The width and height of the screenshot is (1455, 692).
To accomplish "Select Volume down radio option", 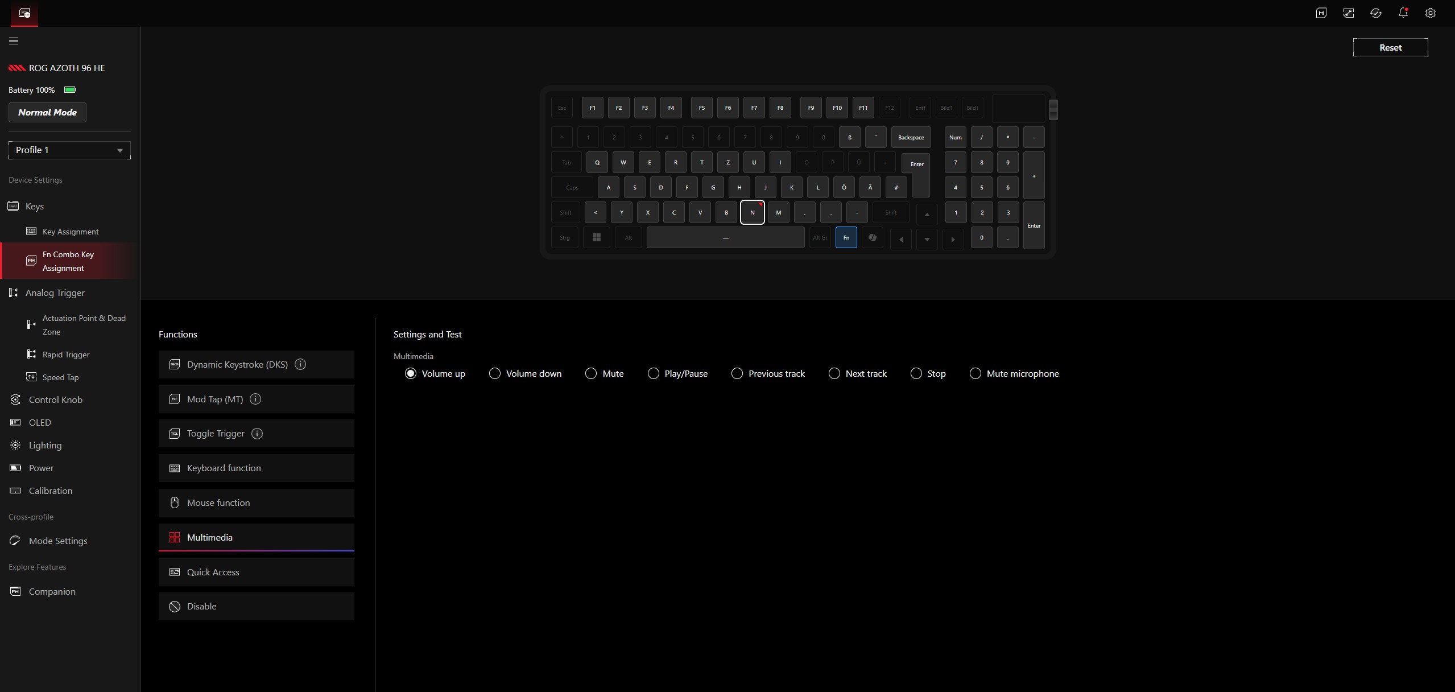I will 495,373.
